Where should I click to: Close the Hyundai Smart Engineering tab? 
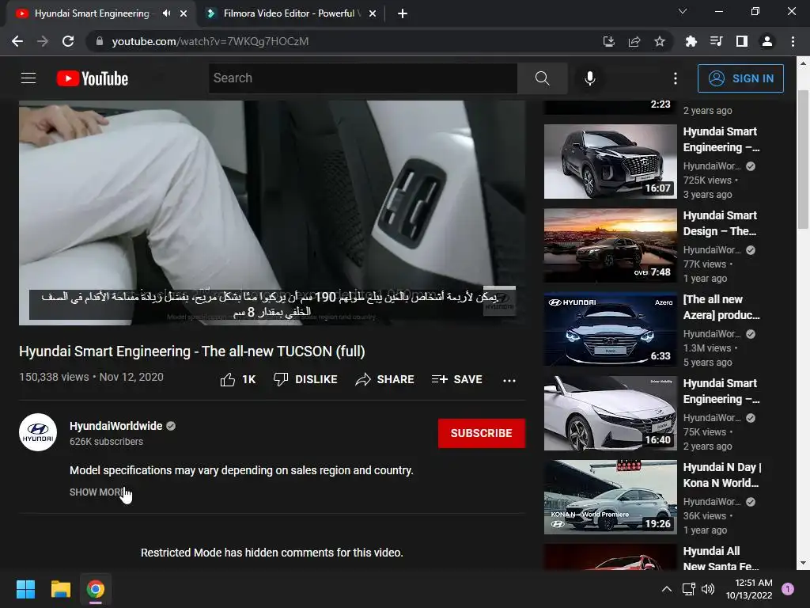184,13
